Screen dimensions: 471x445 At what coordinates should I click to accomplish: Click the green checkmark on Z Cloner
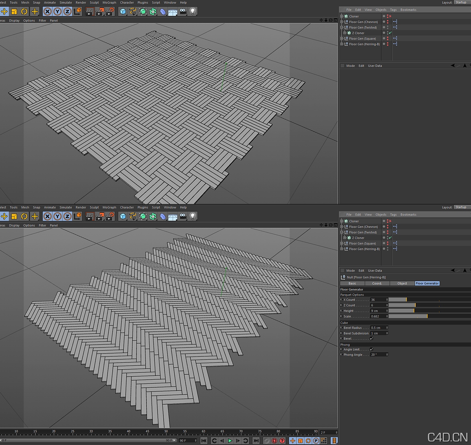[x=390, y=33]
